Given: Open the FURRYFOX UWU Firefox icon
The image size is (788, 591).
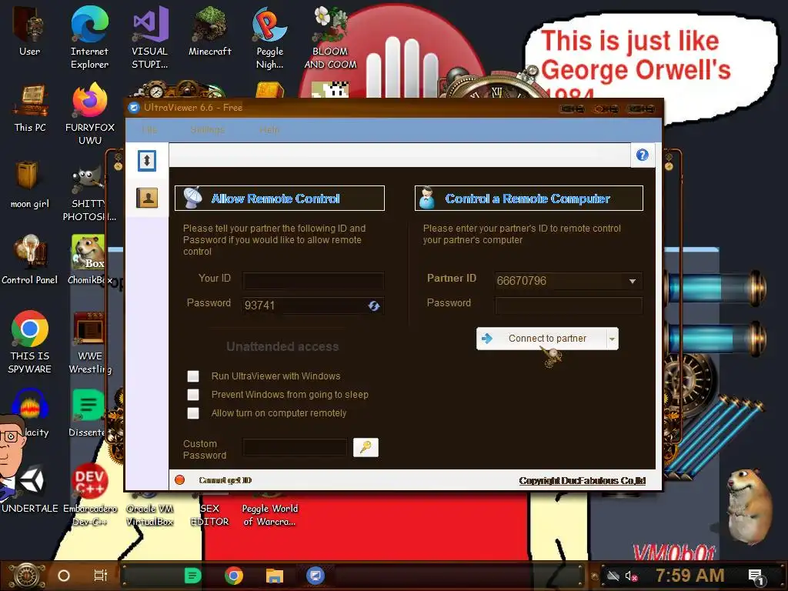Looking at the screenshot, I should (x=90, y=114).
